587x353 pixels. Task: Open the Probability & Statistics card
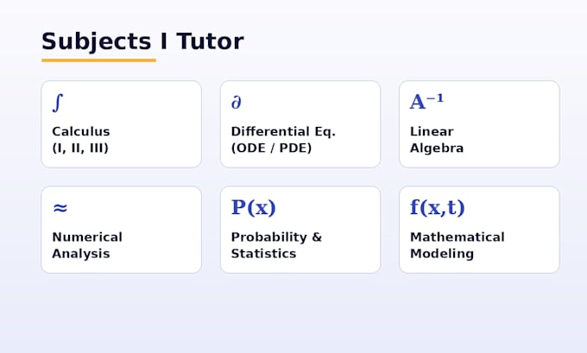coord(300,230)
